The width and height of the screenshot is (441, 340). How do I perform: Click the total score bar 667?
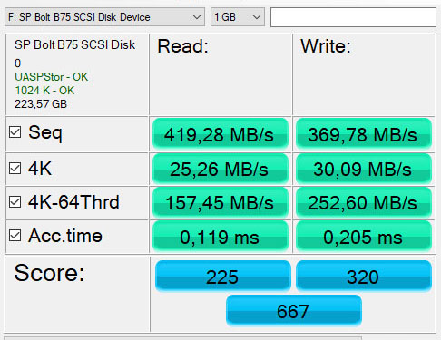pyautogui.click(x=294, y=310)
